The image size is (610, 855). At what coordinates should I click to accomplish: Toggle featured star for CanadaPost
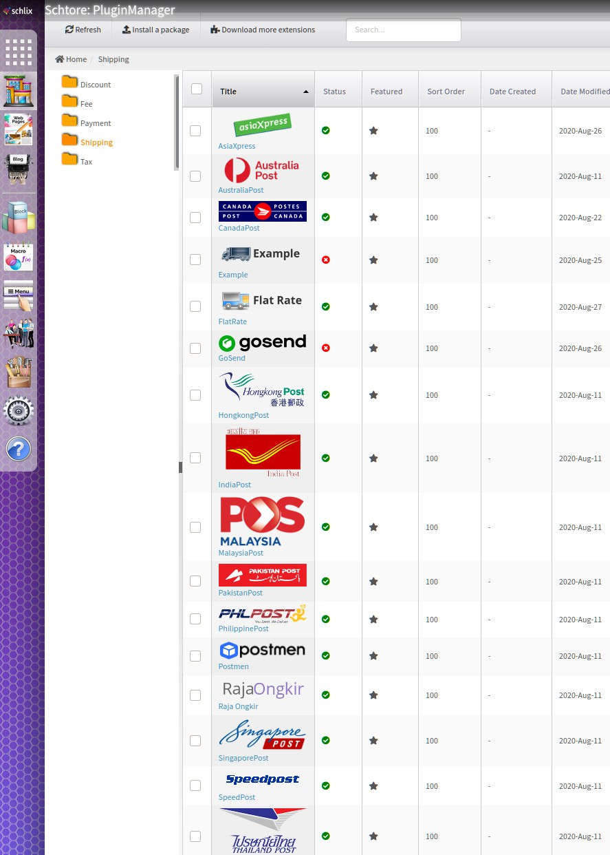373,218
